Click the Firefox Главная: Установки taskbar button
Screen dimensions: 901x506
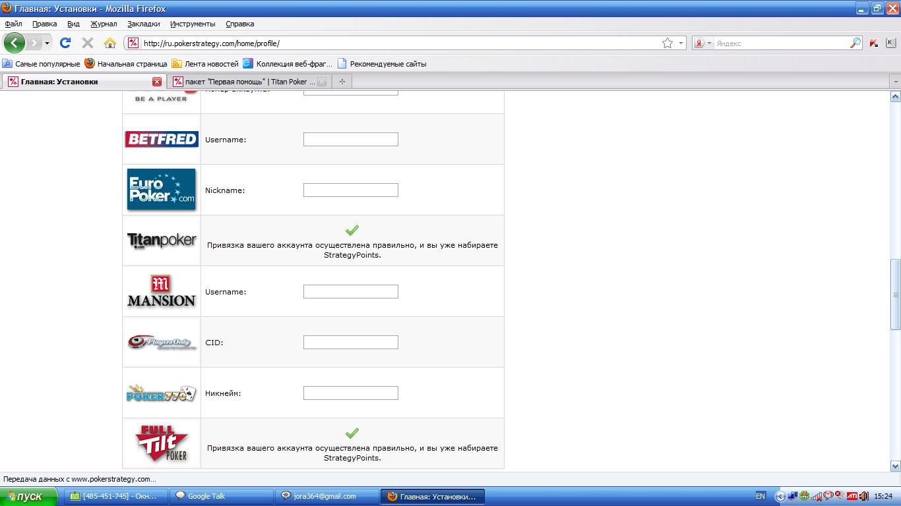pyautogui.click(x=432, y=496)
